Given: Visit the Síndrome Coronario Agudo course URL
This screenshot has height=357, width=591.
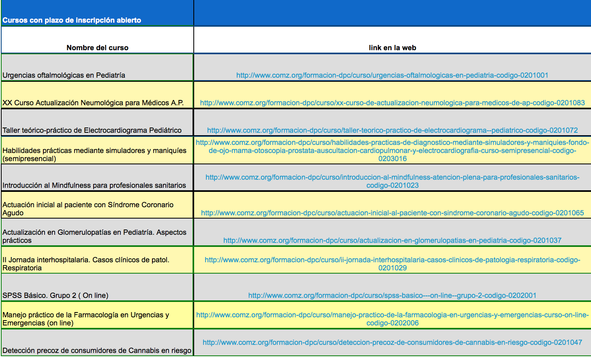Looking at the screenshot, I should coord(392,213).
